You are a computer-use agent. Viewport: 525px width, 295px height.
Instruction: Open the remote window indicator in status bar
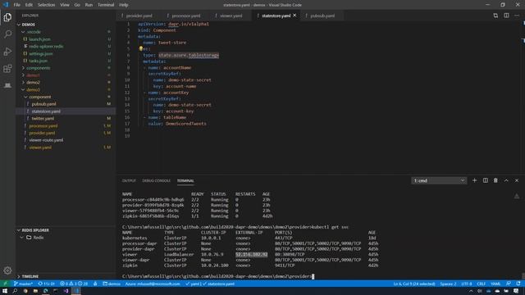point(5,284)
